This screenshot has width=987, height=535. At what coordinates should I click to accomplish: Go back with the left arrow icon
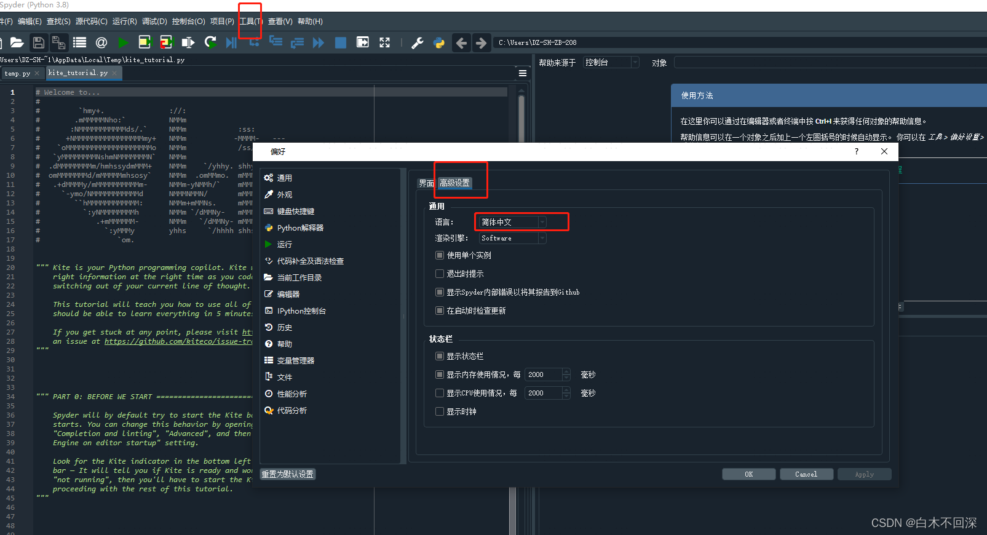[461, 42]
